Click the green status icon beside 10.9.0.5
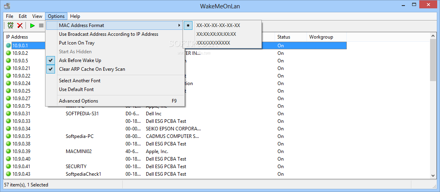The height and width of the screenshot is (192, 440). coord(8,60)
